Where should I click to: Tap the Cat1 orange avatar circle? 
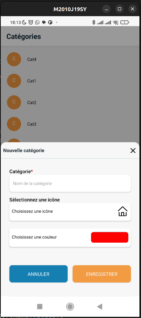(x=14, y=81)
